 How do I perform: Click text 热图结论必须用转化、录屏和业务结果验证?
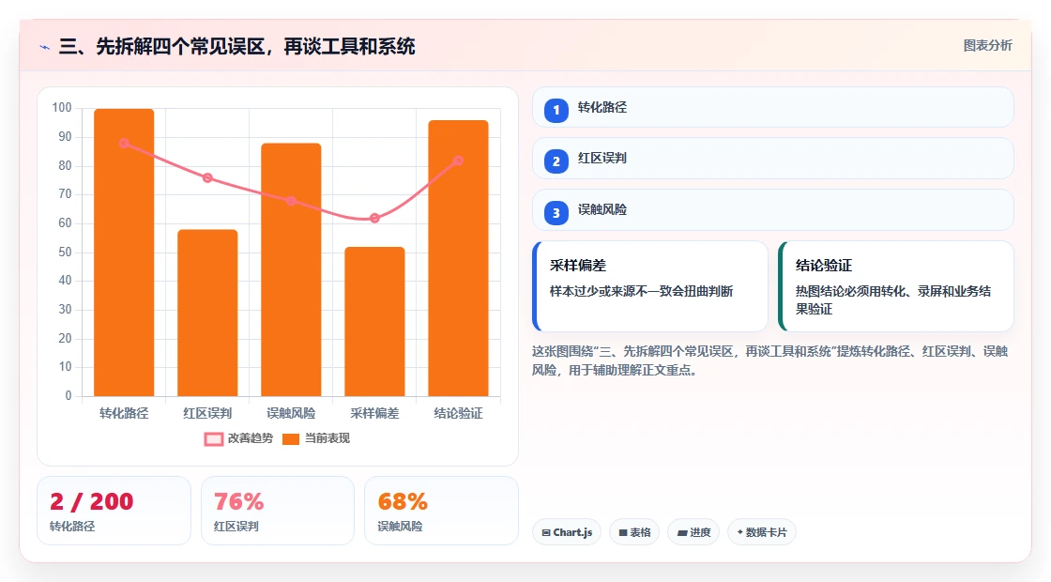(x=893, y=300)
